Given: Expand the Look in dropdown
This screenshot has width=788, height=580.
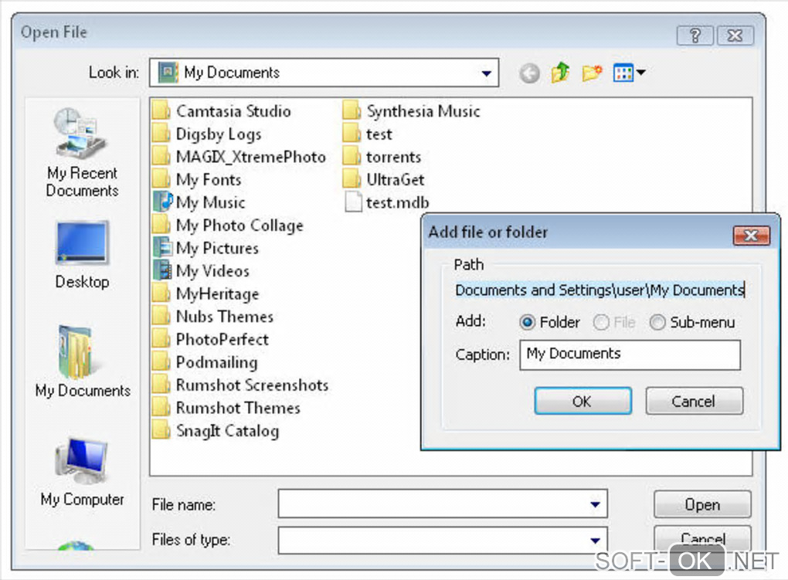Looking at the screenshot, I should [x=486, y=73].
